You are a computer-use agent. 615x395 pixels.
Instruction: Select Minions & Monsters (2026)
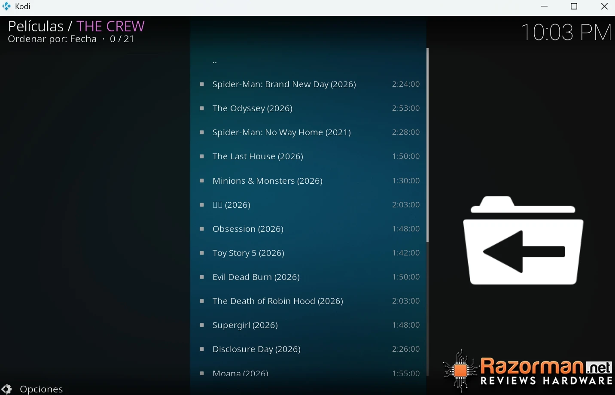coord(308,181)
